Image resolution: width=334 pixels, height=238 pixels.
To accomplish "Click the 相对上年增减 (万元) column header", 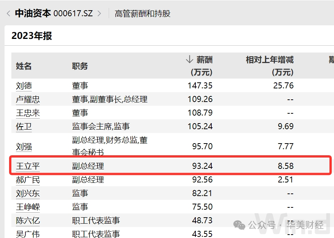I will (270, 66).
